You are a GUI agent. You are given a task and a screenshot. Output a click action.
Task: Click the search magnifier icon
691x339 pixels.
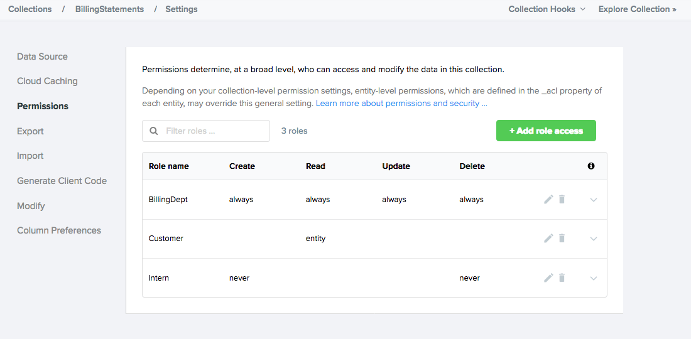pyautogui.click(x=154, y=131)
